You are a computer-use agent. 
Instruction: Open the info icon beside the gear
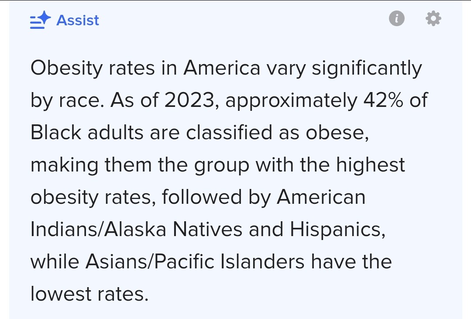click(396, 18)
